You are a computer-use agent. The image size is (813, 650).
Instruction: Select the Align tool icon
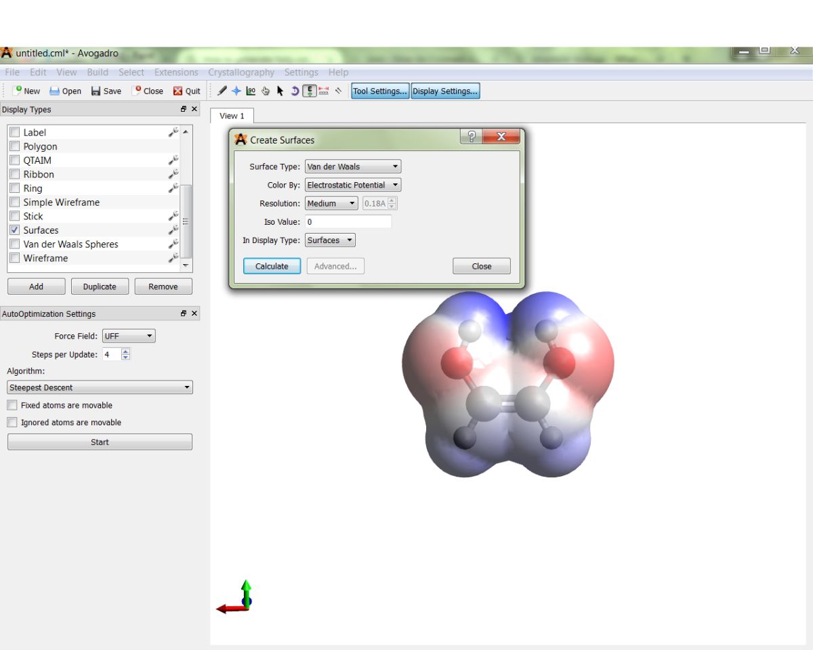[x=338, y=91]
